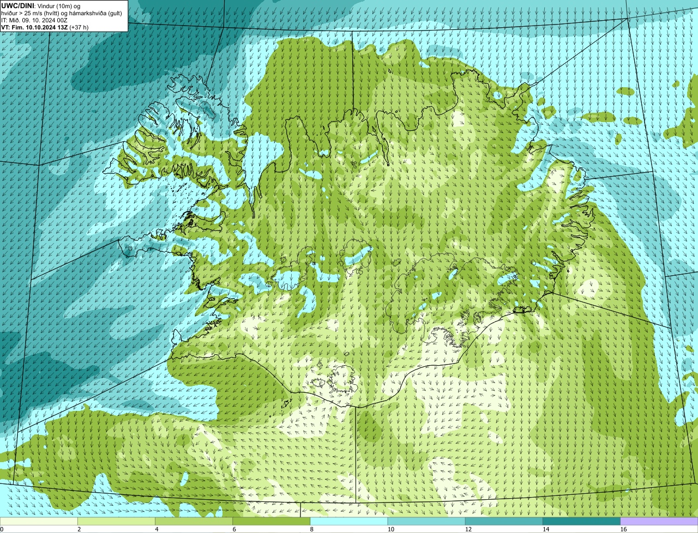Image resolution: width=698 pixels, height=533 pixels.
Task: Click the "UWC/DINI: Vindur (10m) og" title line
Action: pos(40,6)
